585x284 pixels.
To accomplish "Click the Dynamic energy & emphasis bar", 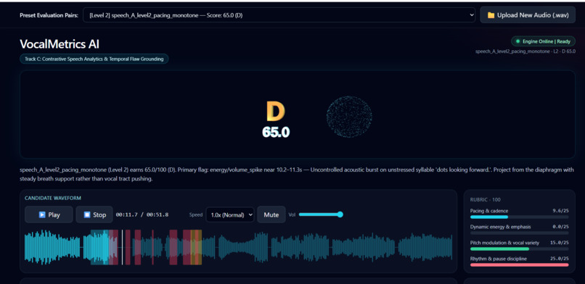I will (x=520, y=233).
